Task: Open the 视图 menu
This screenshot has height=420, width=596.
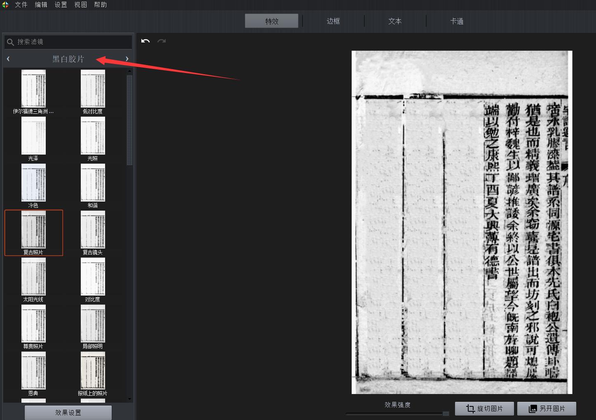Action: pos(80,5)
